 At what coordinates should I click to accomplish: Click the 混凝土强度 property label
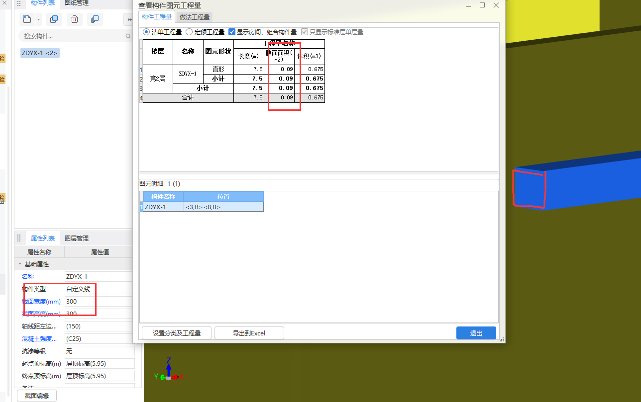[x=39, y=338]
